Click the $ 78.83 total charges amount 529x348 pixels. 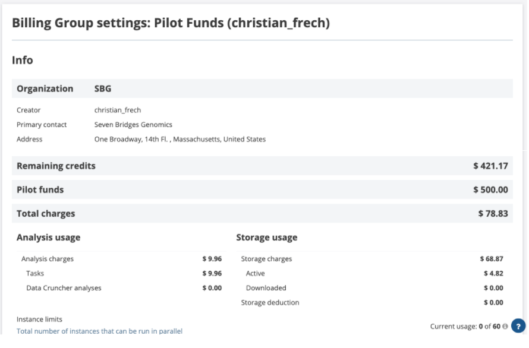point(493,213)
